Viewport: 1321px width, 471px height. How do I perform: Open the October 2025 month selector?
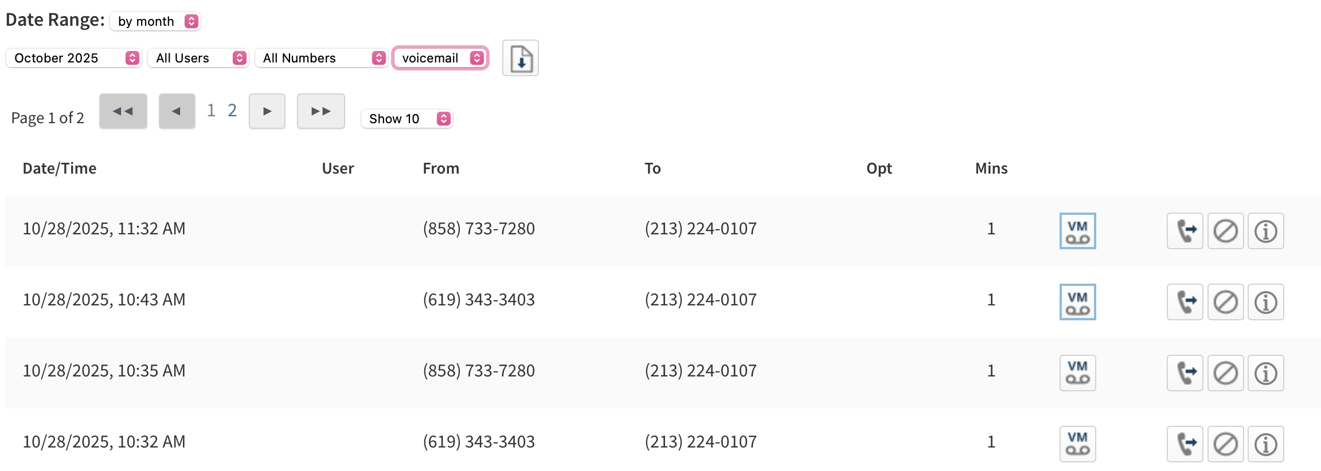pyautogui.click(x=73, y=58)
